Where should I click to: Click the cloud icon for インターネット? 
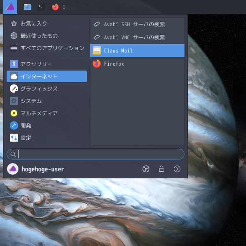(14, 76)
